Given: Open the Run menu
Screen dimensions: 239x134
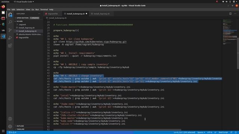Looking at the screenshot, I should click(x=37, y=10).
